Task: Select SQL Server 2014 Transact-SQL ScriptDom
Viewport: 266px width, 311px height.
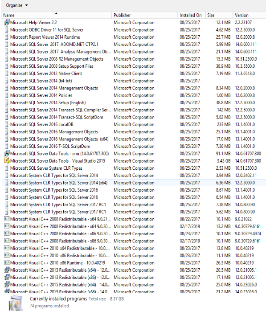Action: [x=134, y=117]
